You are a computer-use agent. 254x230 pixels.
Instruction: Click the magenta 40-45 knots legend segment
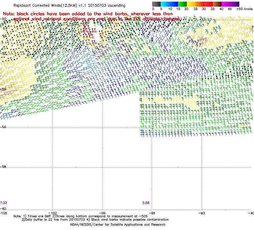tap(226, 4)
